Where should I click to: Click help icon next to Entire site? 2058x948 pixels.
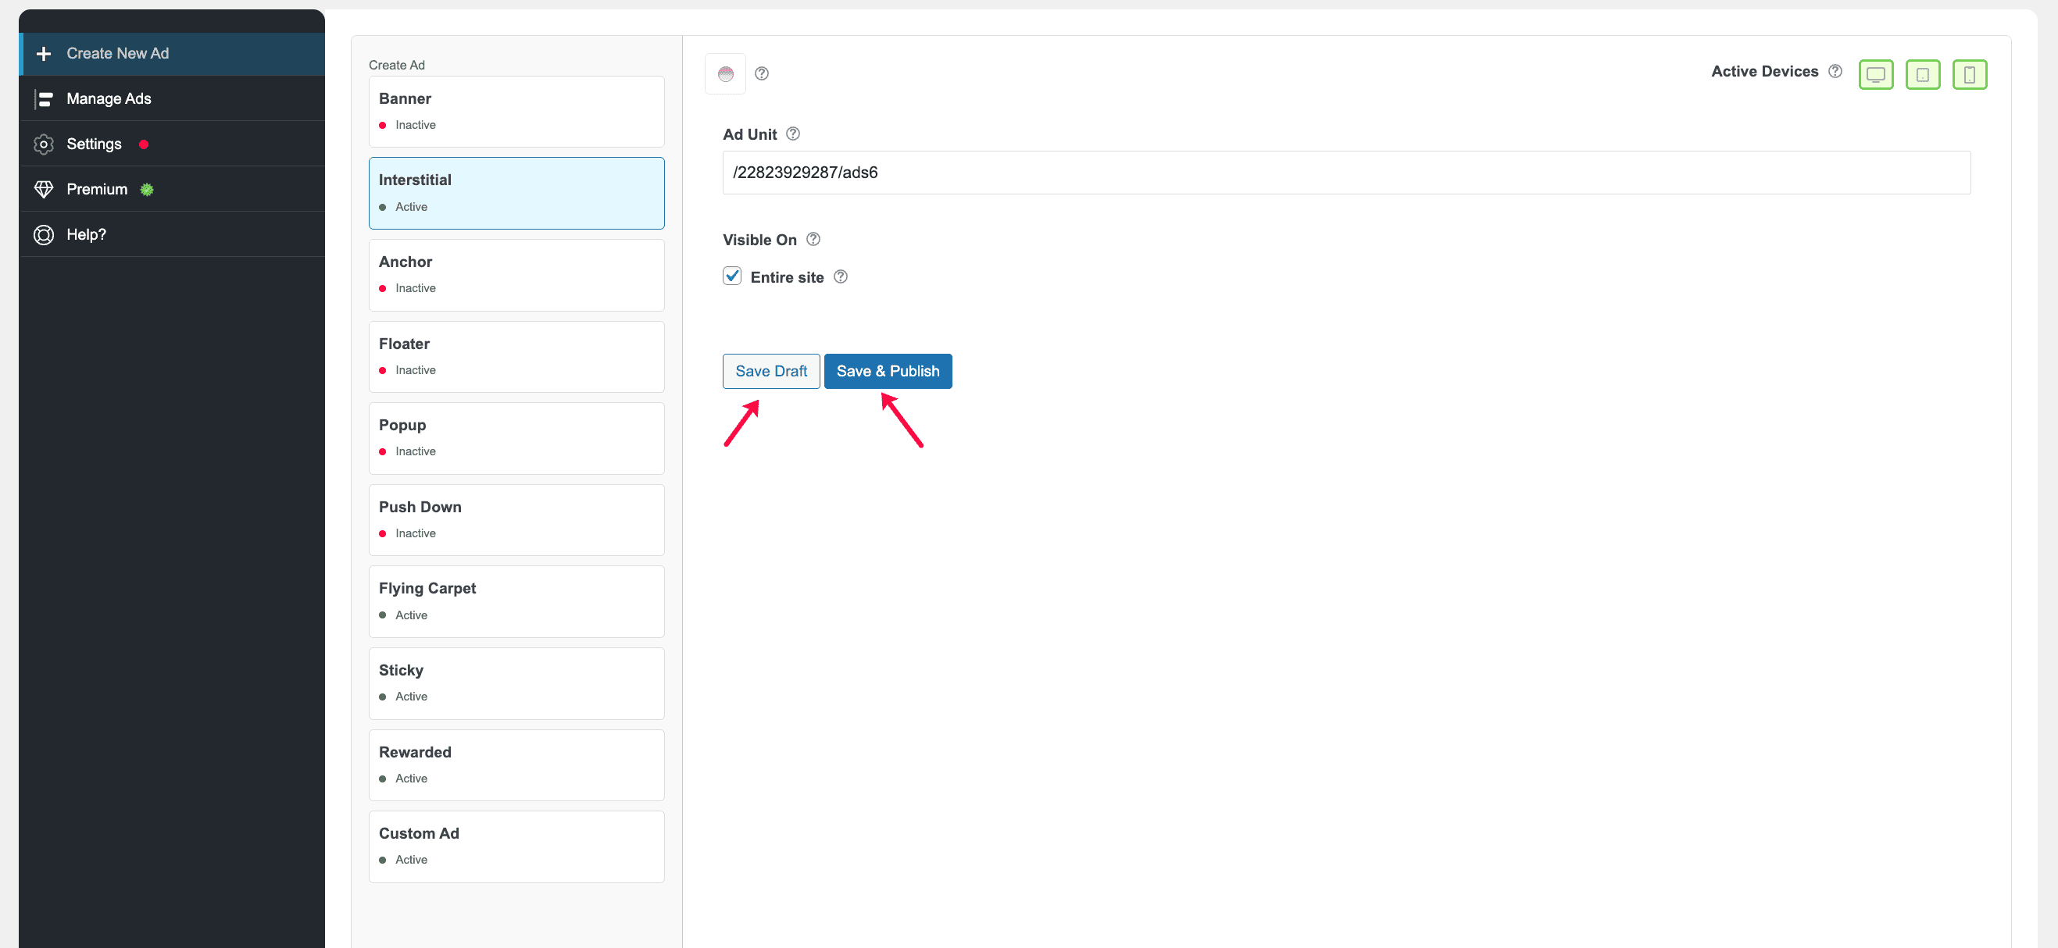pos(840,276)
